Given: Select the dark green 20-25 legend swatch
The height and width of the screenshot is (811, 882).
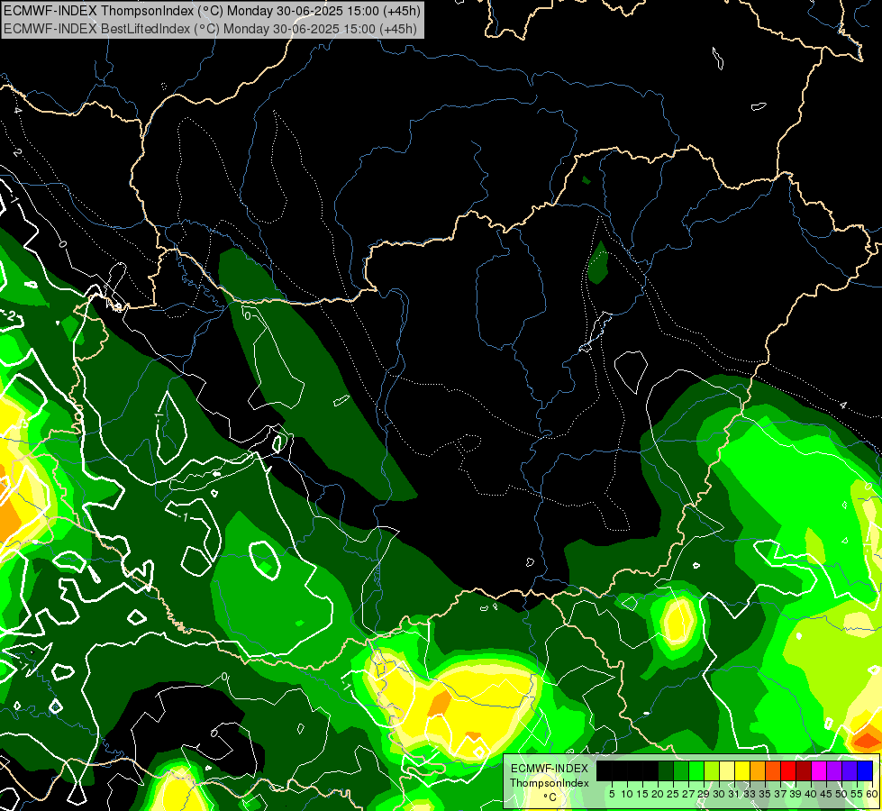Looking at the screenshot, I should [x=666, y=770].
